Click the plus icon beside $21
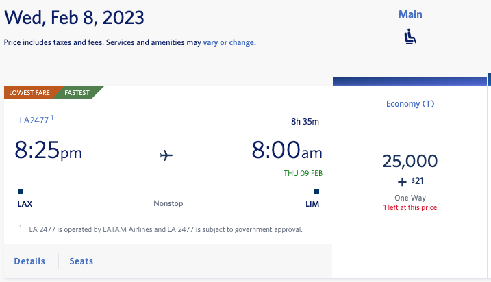Viewport: 491px width, 282px height. [402, 182]
